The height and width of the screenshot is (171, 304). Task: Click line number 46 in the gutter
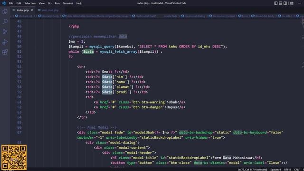point(19,26)
